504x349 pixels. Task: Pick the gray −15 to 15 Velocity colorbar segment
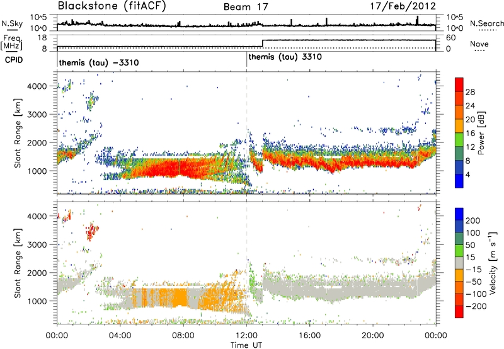(459, 263)
